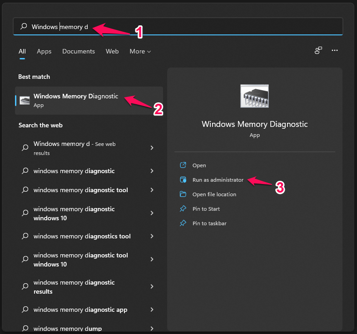The height and width of the screenshot is (334, 357).
Task: Click the pin icon next to Pin to Start
Action: (x=183, y=209)
